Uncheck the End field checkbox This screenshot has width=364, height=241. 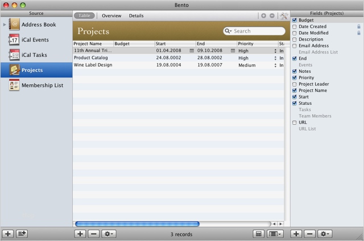pos(295,59)
